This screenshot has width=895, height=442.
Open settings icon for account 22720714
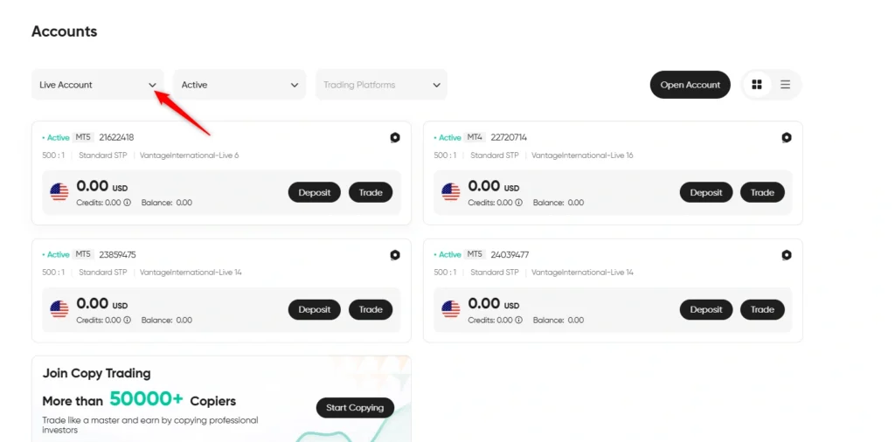click(787, 137)
